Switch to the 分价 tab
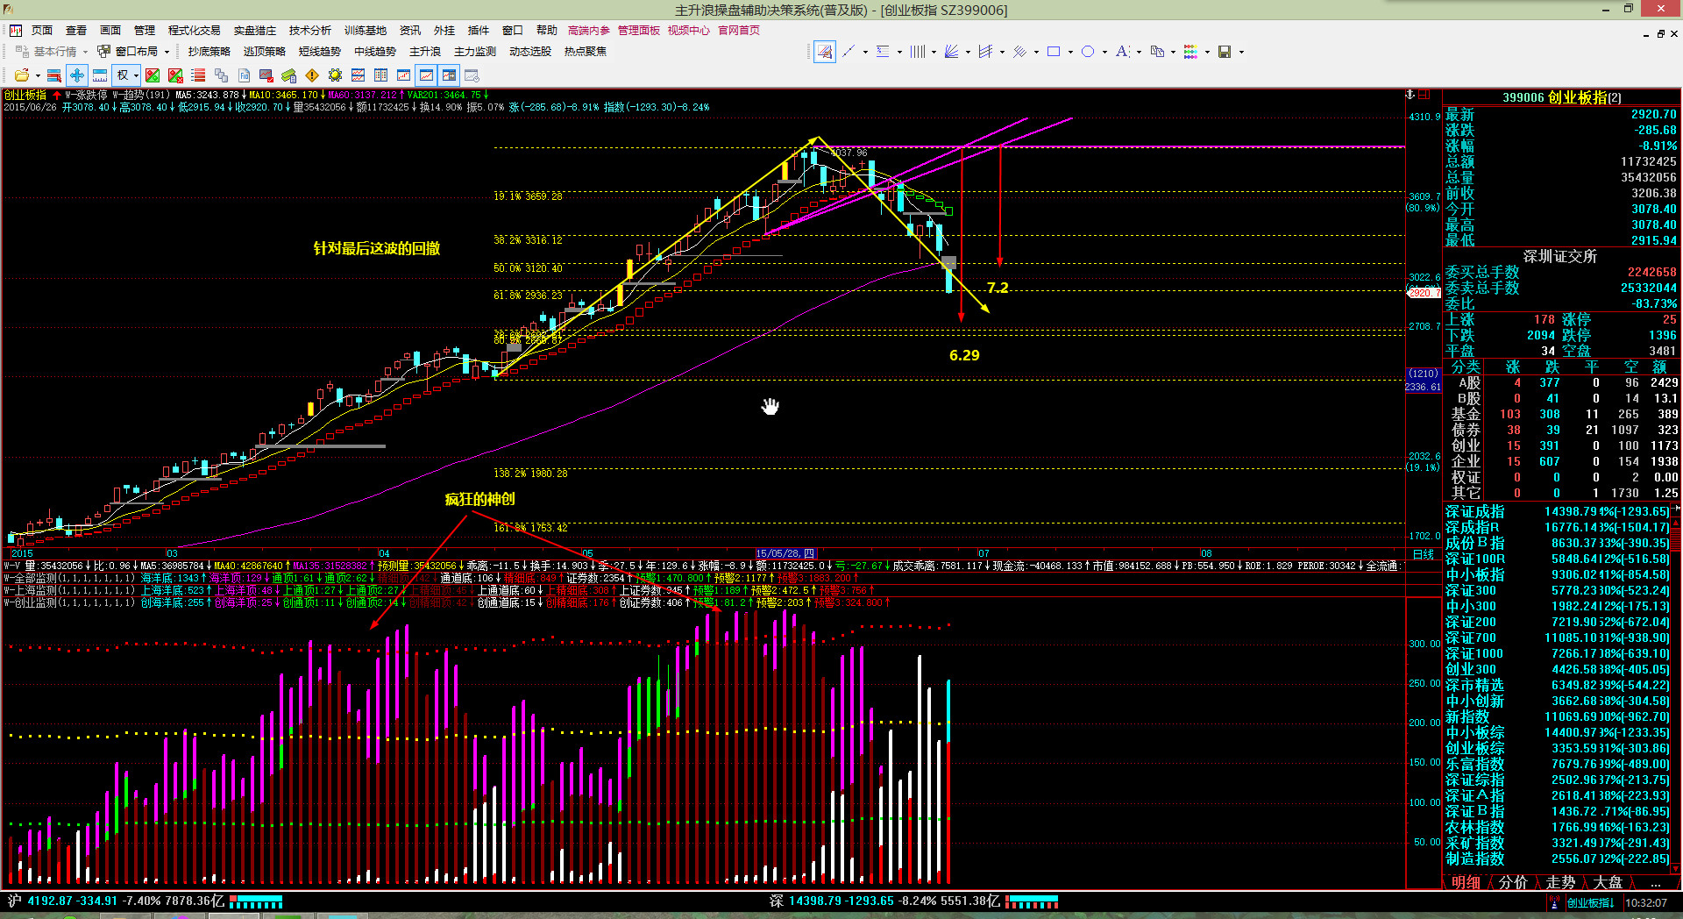 (x=1512, y=882)
